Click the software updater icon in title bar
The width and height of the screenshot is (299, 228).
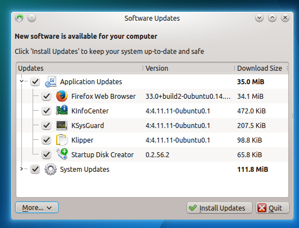[x=19, y=19]
